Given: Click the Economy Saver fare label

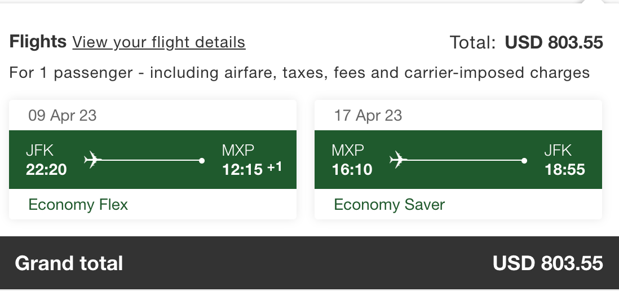Looking at the screenshot, I should (389, 204).
